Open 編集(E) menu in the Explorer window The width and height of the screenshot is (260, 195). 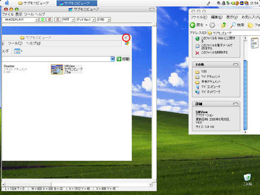(x=217, y=17)
